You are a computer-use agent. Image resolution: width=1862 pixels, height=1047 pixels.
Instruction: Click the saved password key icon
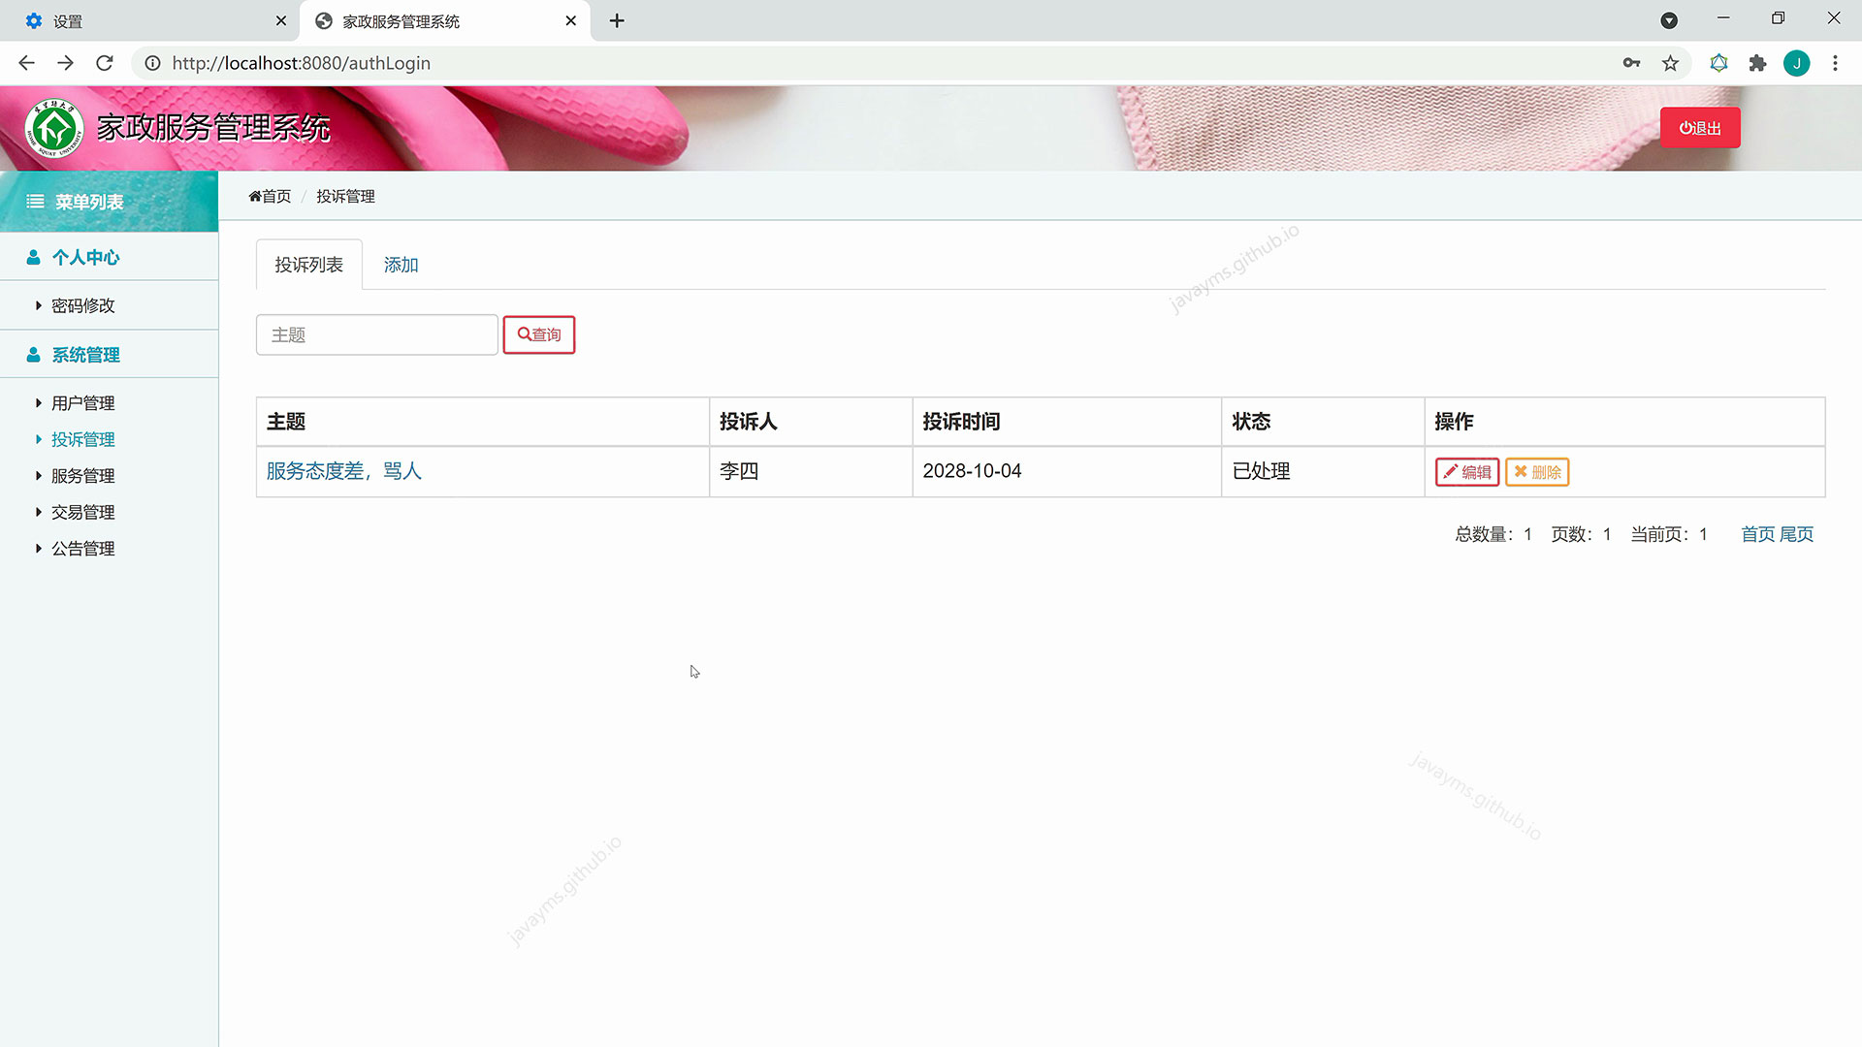(x=1631, y=63)
